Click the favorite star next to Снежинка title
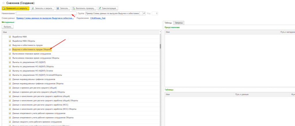Viewport: 295px width, 126px height. tap(3, 3)
